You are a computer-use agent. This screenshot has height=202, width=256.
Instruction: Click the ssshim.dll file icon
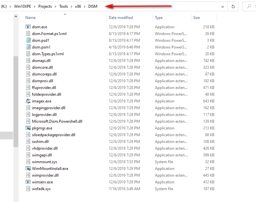28,141
